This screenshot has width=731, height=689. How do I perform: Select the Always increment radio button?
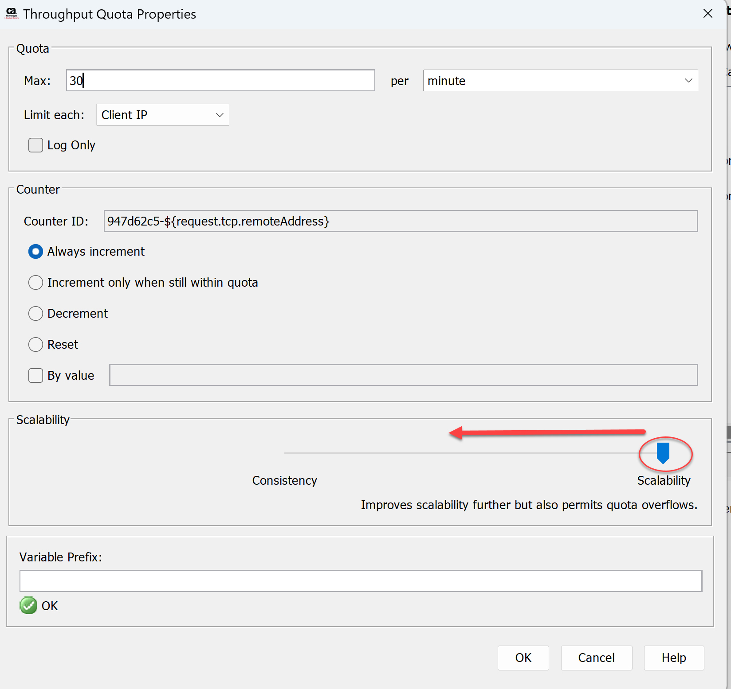tap(36, 252)
